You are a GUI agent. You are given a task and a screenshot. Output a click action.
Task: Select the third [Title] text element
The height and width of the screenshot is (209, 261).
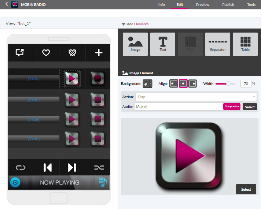[x=34, y=119]
